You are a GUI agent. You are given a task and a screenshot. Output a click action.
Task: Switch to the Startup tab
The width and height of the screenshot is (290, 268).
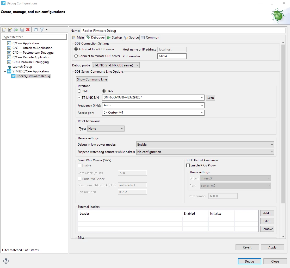(x=115, y=38)
